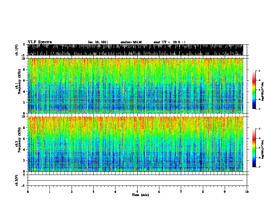This screenshot has height=215, width=278.
Task: Click the ch.1 frequency tick label "6"
Action: pos(24,80)
